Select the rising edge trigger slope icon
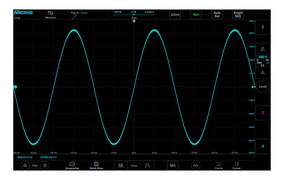The width and height of the screenshot is (284, 180). pos(74,17)
